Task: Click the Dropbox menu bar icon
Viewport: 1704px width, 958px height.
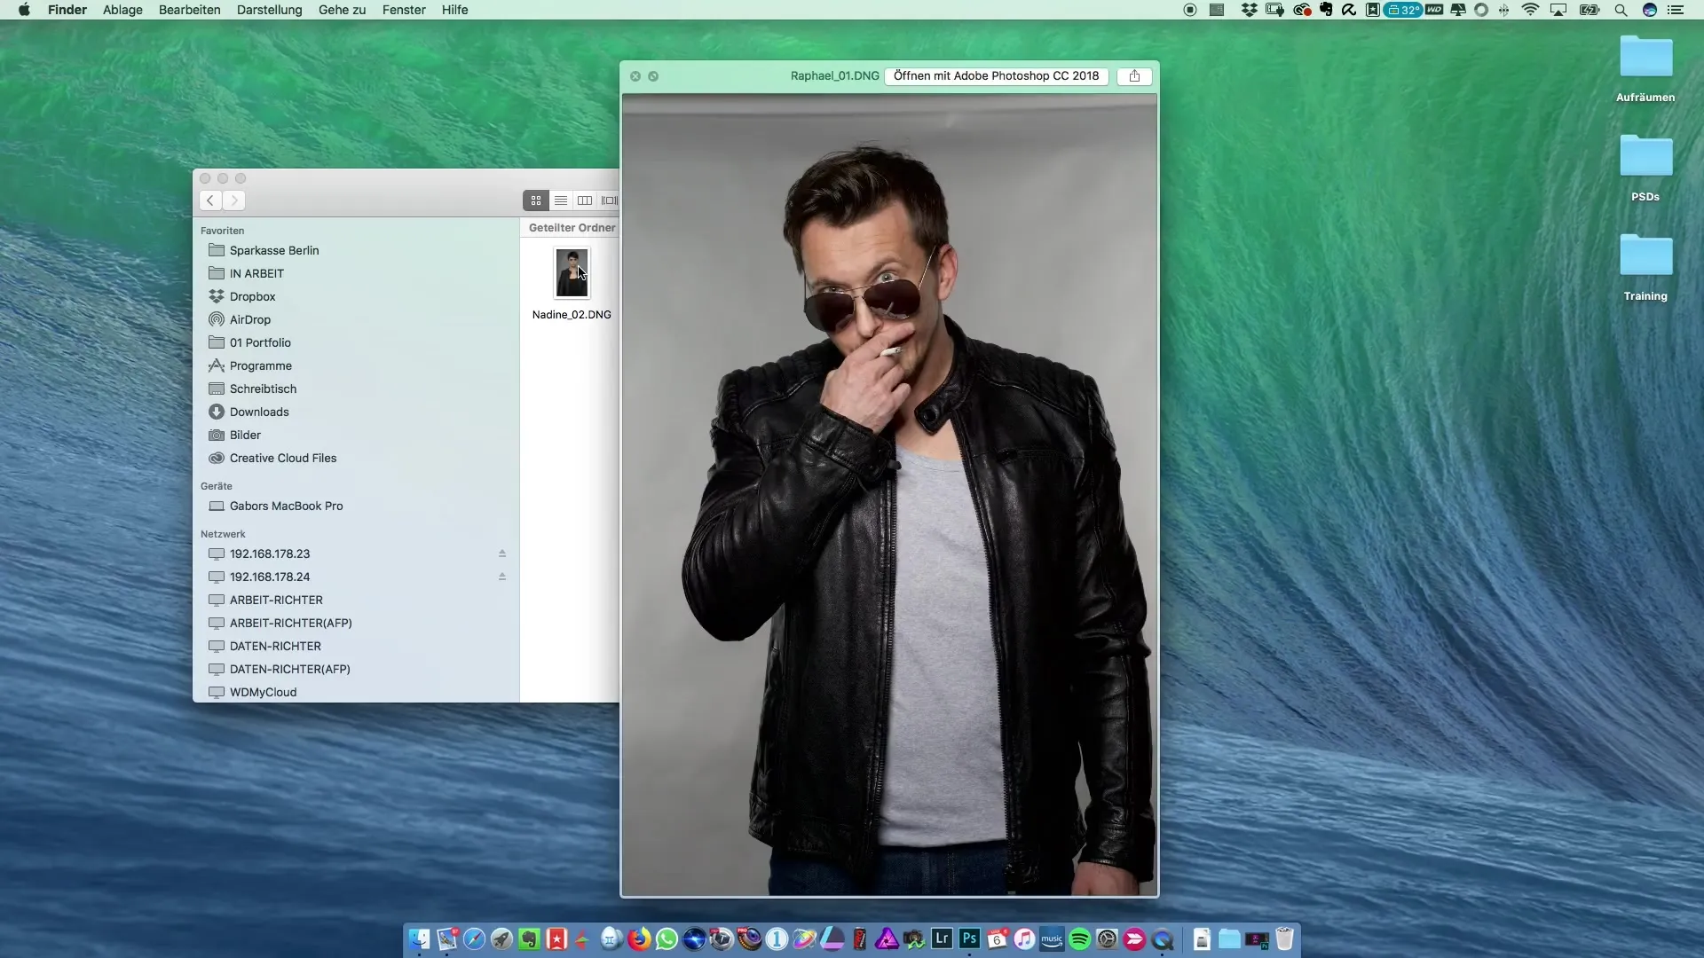Action: (1249, 10)
